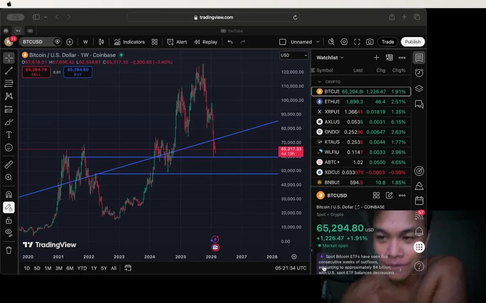Open the Indicators dialog
Image resolution: width=486 pixels, height=303 pixels.
point(129,42)
